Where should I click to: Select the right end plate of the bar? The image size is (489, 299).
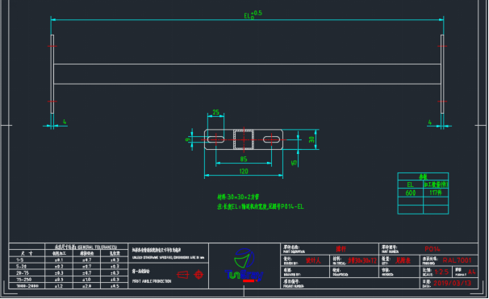(x=442, y=74)
